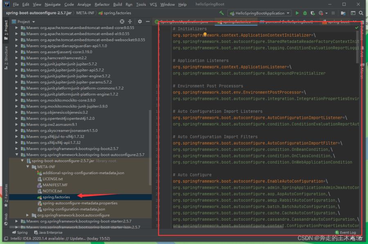Run HelloSpringBootApplication with the green play icon
Screen dimensions: 368x244
point(297,13)
